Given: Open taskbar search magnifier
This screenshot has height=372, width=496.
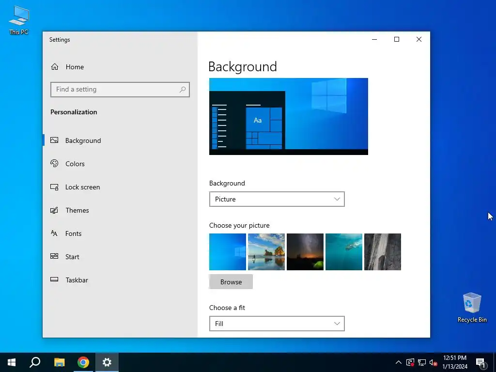Looking at the screenshot, I should [x=35, y=362].
